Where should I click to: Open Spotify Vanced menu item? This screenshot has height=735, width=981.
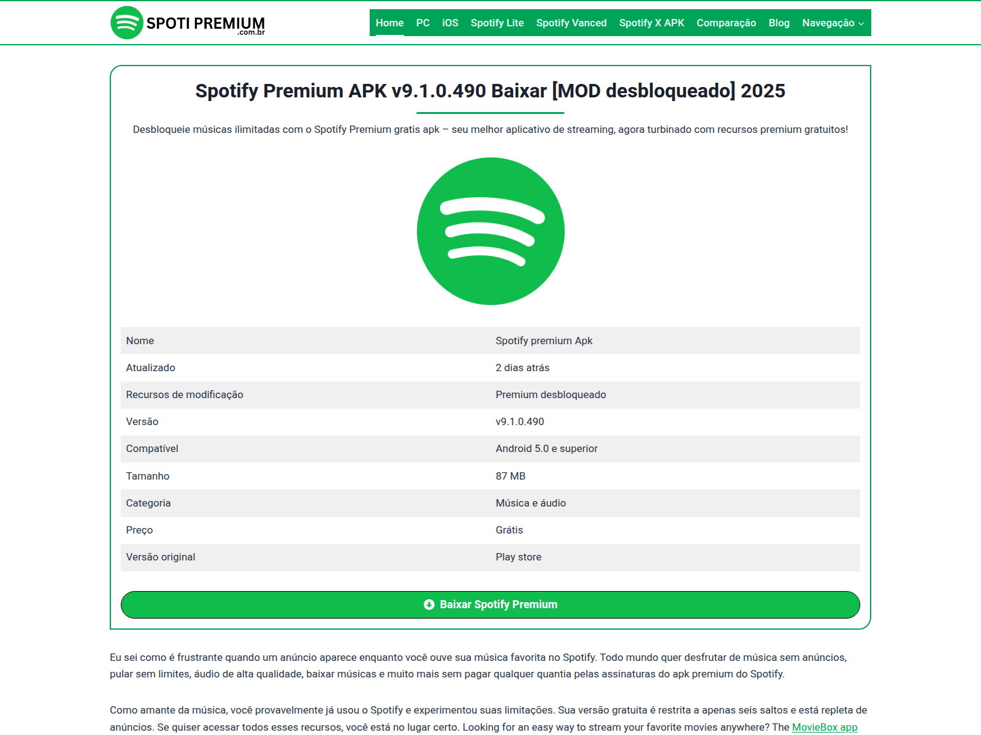coord(571,23)
